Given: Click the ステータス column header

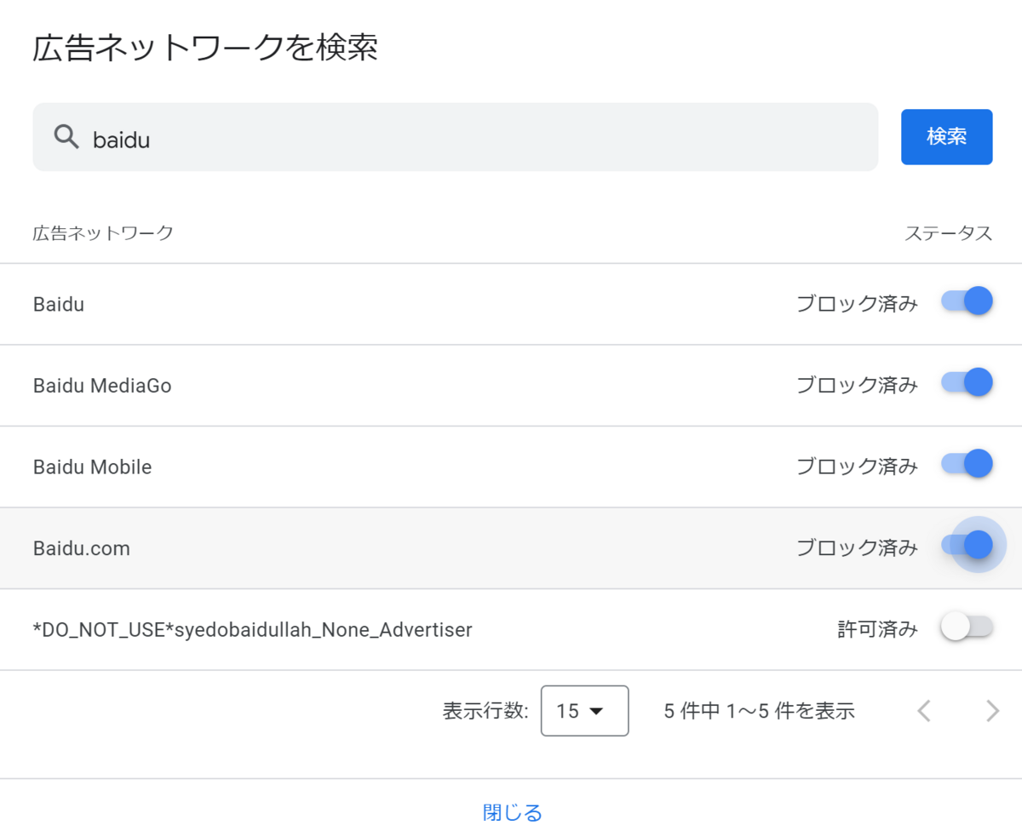Looking at the screenshot, I should click(x=948, y=233).
